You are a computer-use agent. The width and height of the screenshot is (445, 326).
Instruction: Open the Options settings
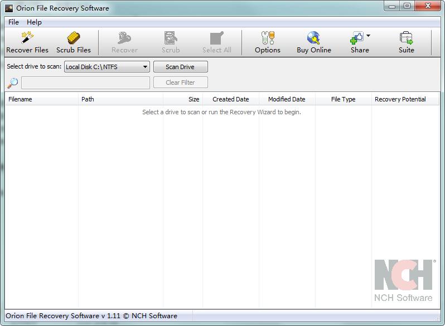(267, 42)
